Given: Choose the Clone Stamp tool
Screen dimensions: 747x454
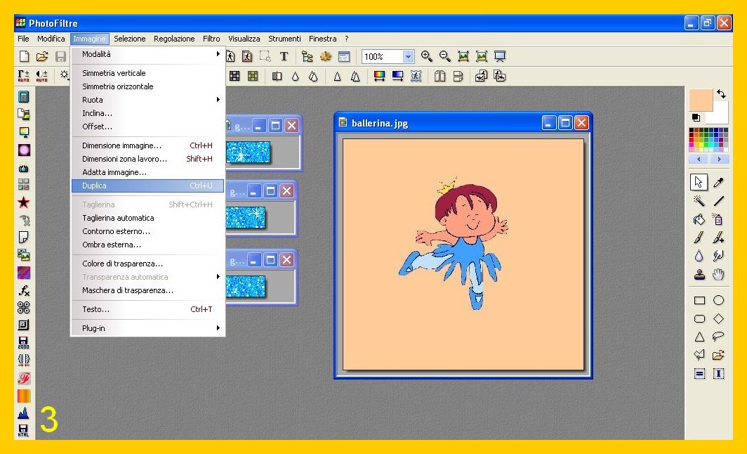Looking at the screenshot, I should (699, 275).
